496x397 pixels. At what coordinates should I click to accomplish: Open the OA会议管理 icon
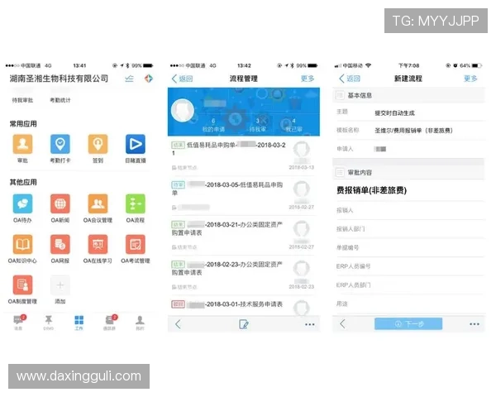(x=98, y=203)
